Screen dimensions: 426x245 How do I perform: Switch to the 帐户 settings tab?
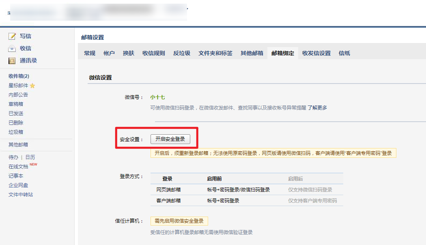109,53
